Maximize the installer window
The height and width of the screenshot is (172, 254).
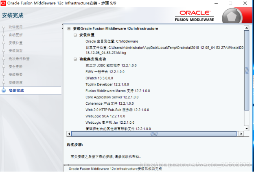230,3
